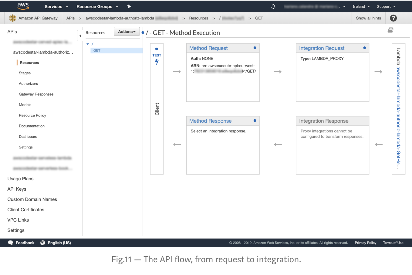
Task: Click the Integration Request title link
Action: pos(322,48)
